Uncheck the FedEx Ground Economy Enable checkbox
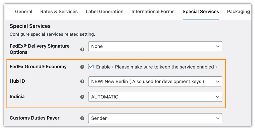Image resolution: width=255 pixels, height=130 pixels. click(x=91, y=67)
